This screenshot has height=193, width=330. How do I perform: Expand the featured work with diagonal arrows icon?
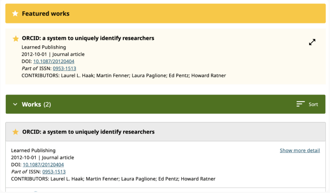point(312,42)
